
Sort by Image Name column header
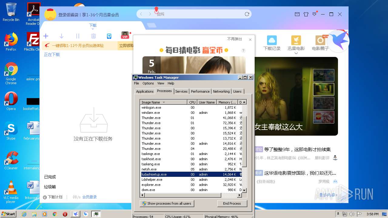pos(163,102)
